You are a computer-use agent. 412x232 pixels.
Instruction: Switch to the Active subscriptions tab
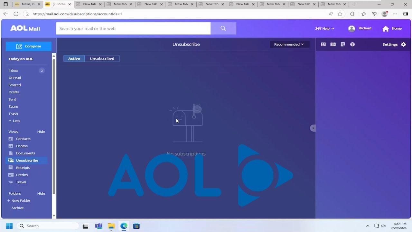pyautogui.click(x=74, y=59)
